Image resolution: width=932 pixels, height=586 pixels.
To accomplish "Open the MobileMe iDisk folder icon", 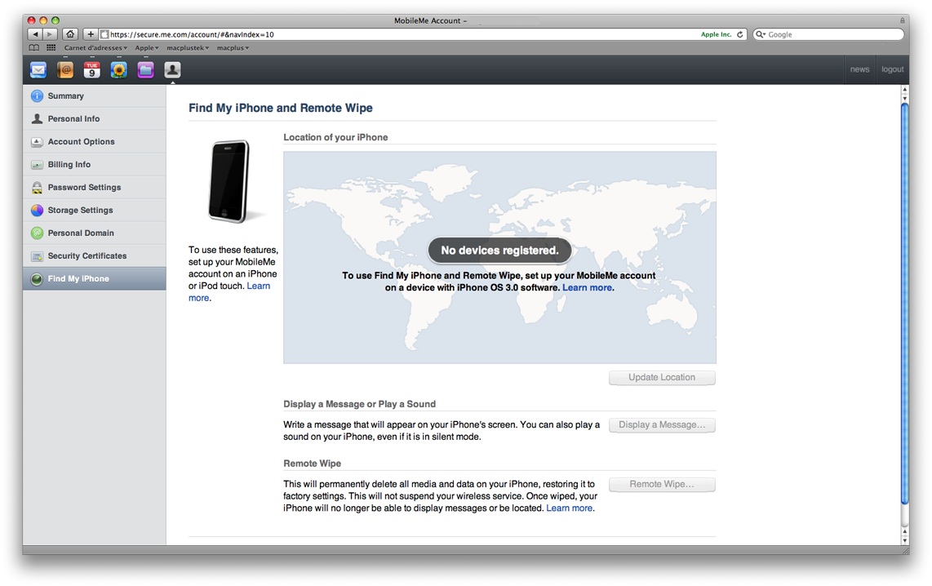I will (145, 70).
